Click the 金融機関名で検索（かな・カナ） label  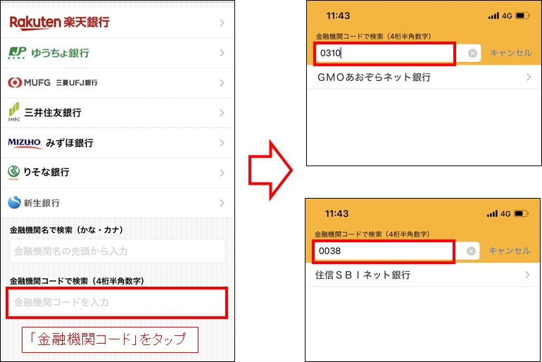66,230
